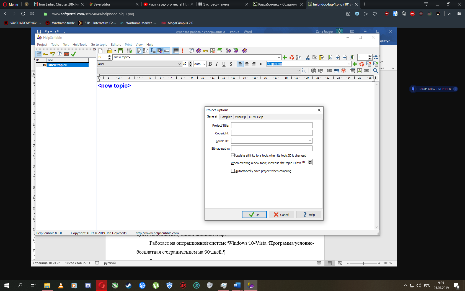
Task: Click the Word zoom-out minus button
Action: [x=348, y=263]
